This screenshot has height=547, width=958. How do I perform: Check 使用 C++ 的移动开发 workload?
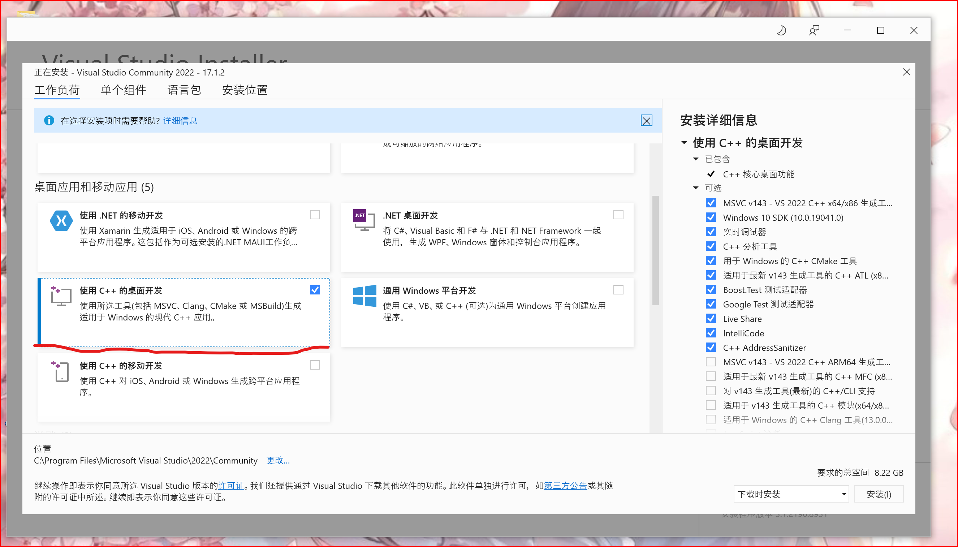point(315,365)
